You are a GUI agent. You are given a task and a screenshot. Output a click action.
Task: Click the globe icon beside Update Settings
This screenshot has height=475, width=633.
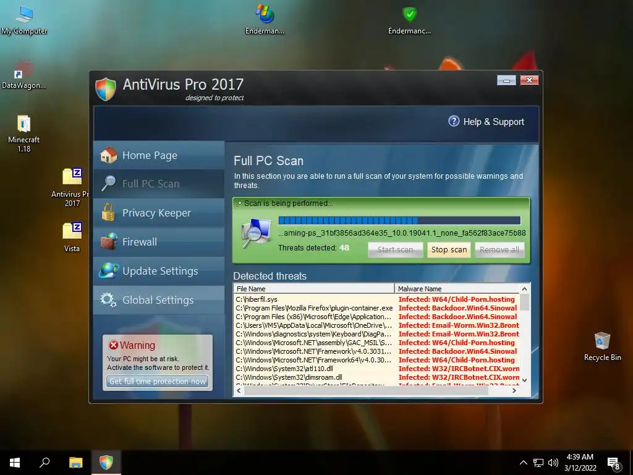tap(109, 271)
